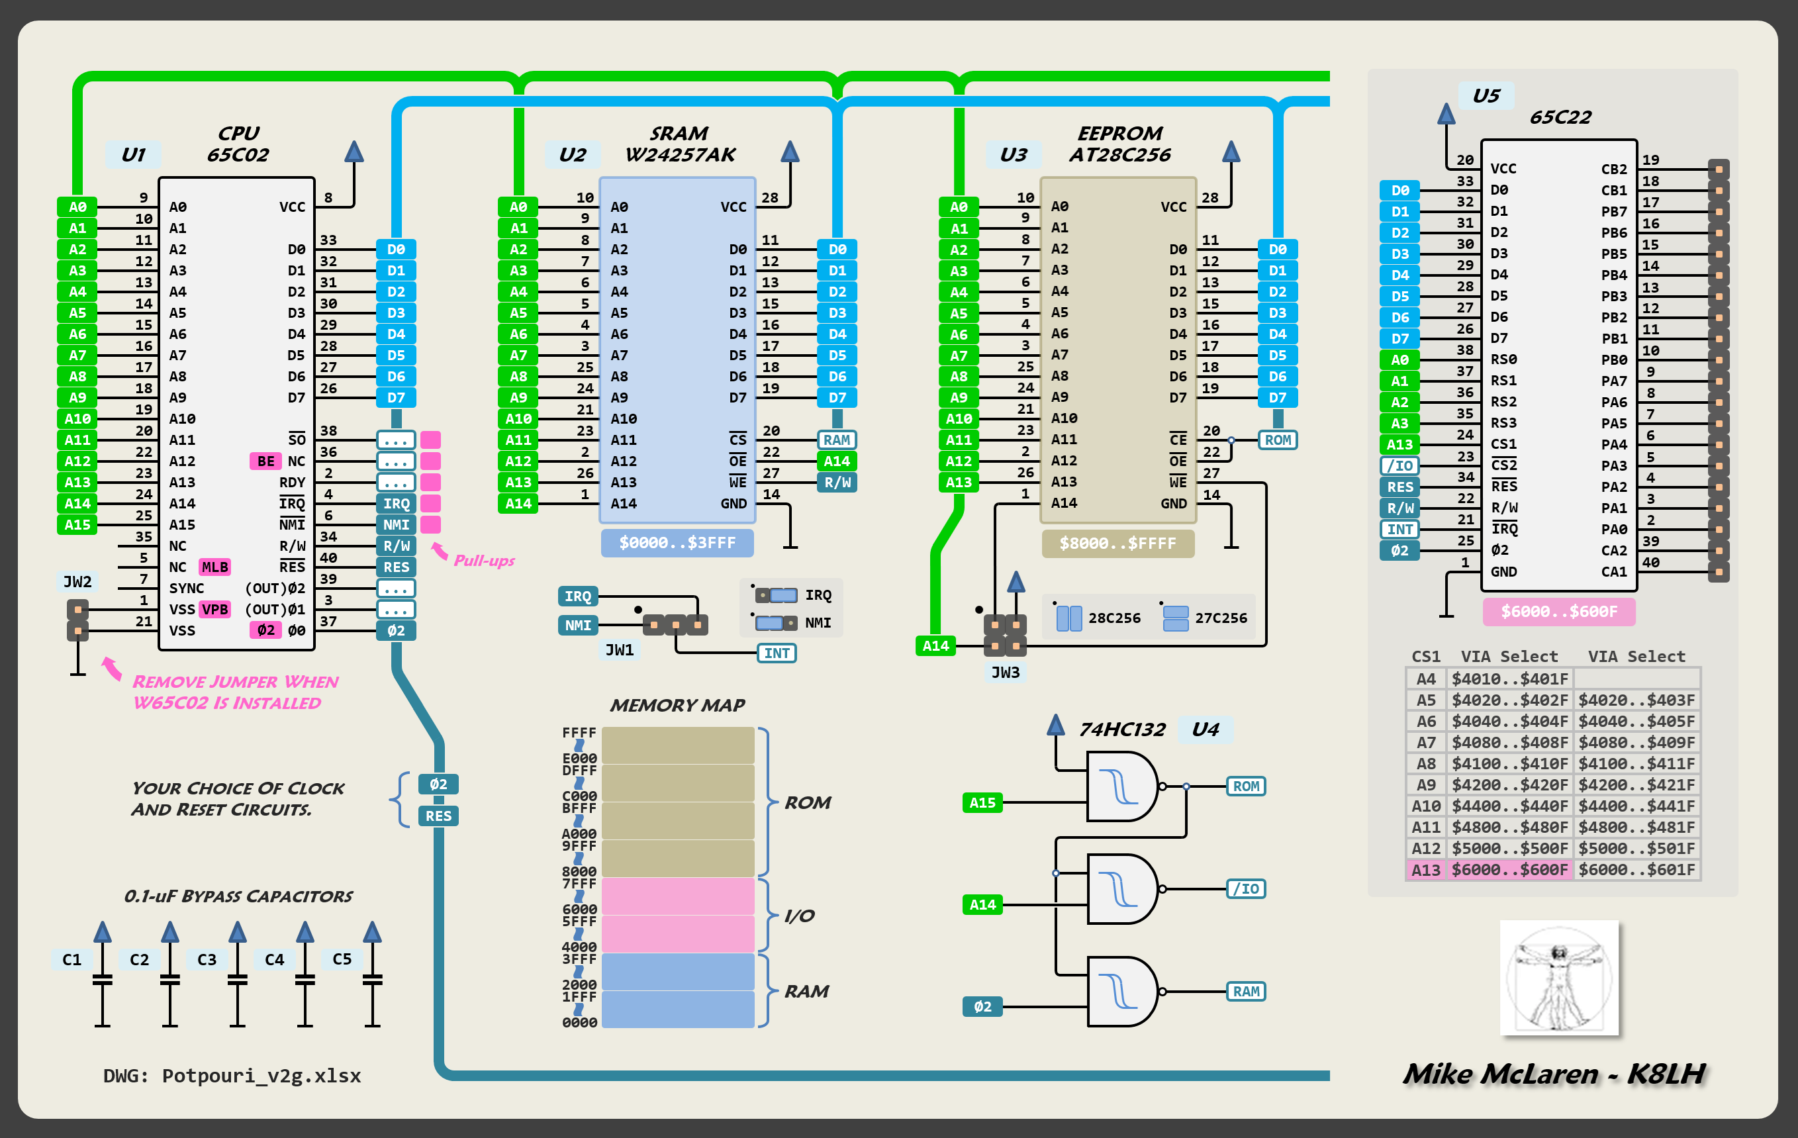Click the 28C256 jumper legend icon
The width and height of the screenshot is (1798, 1138).
point(1069,618)
